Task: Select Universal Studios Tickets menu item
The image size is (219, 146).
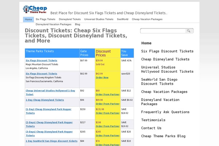Action: 99,19
